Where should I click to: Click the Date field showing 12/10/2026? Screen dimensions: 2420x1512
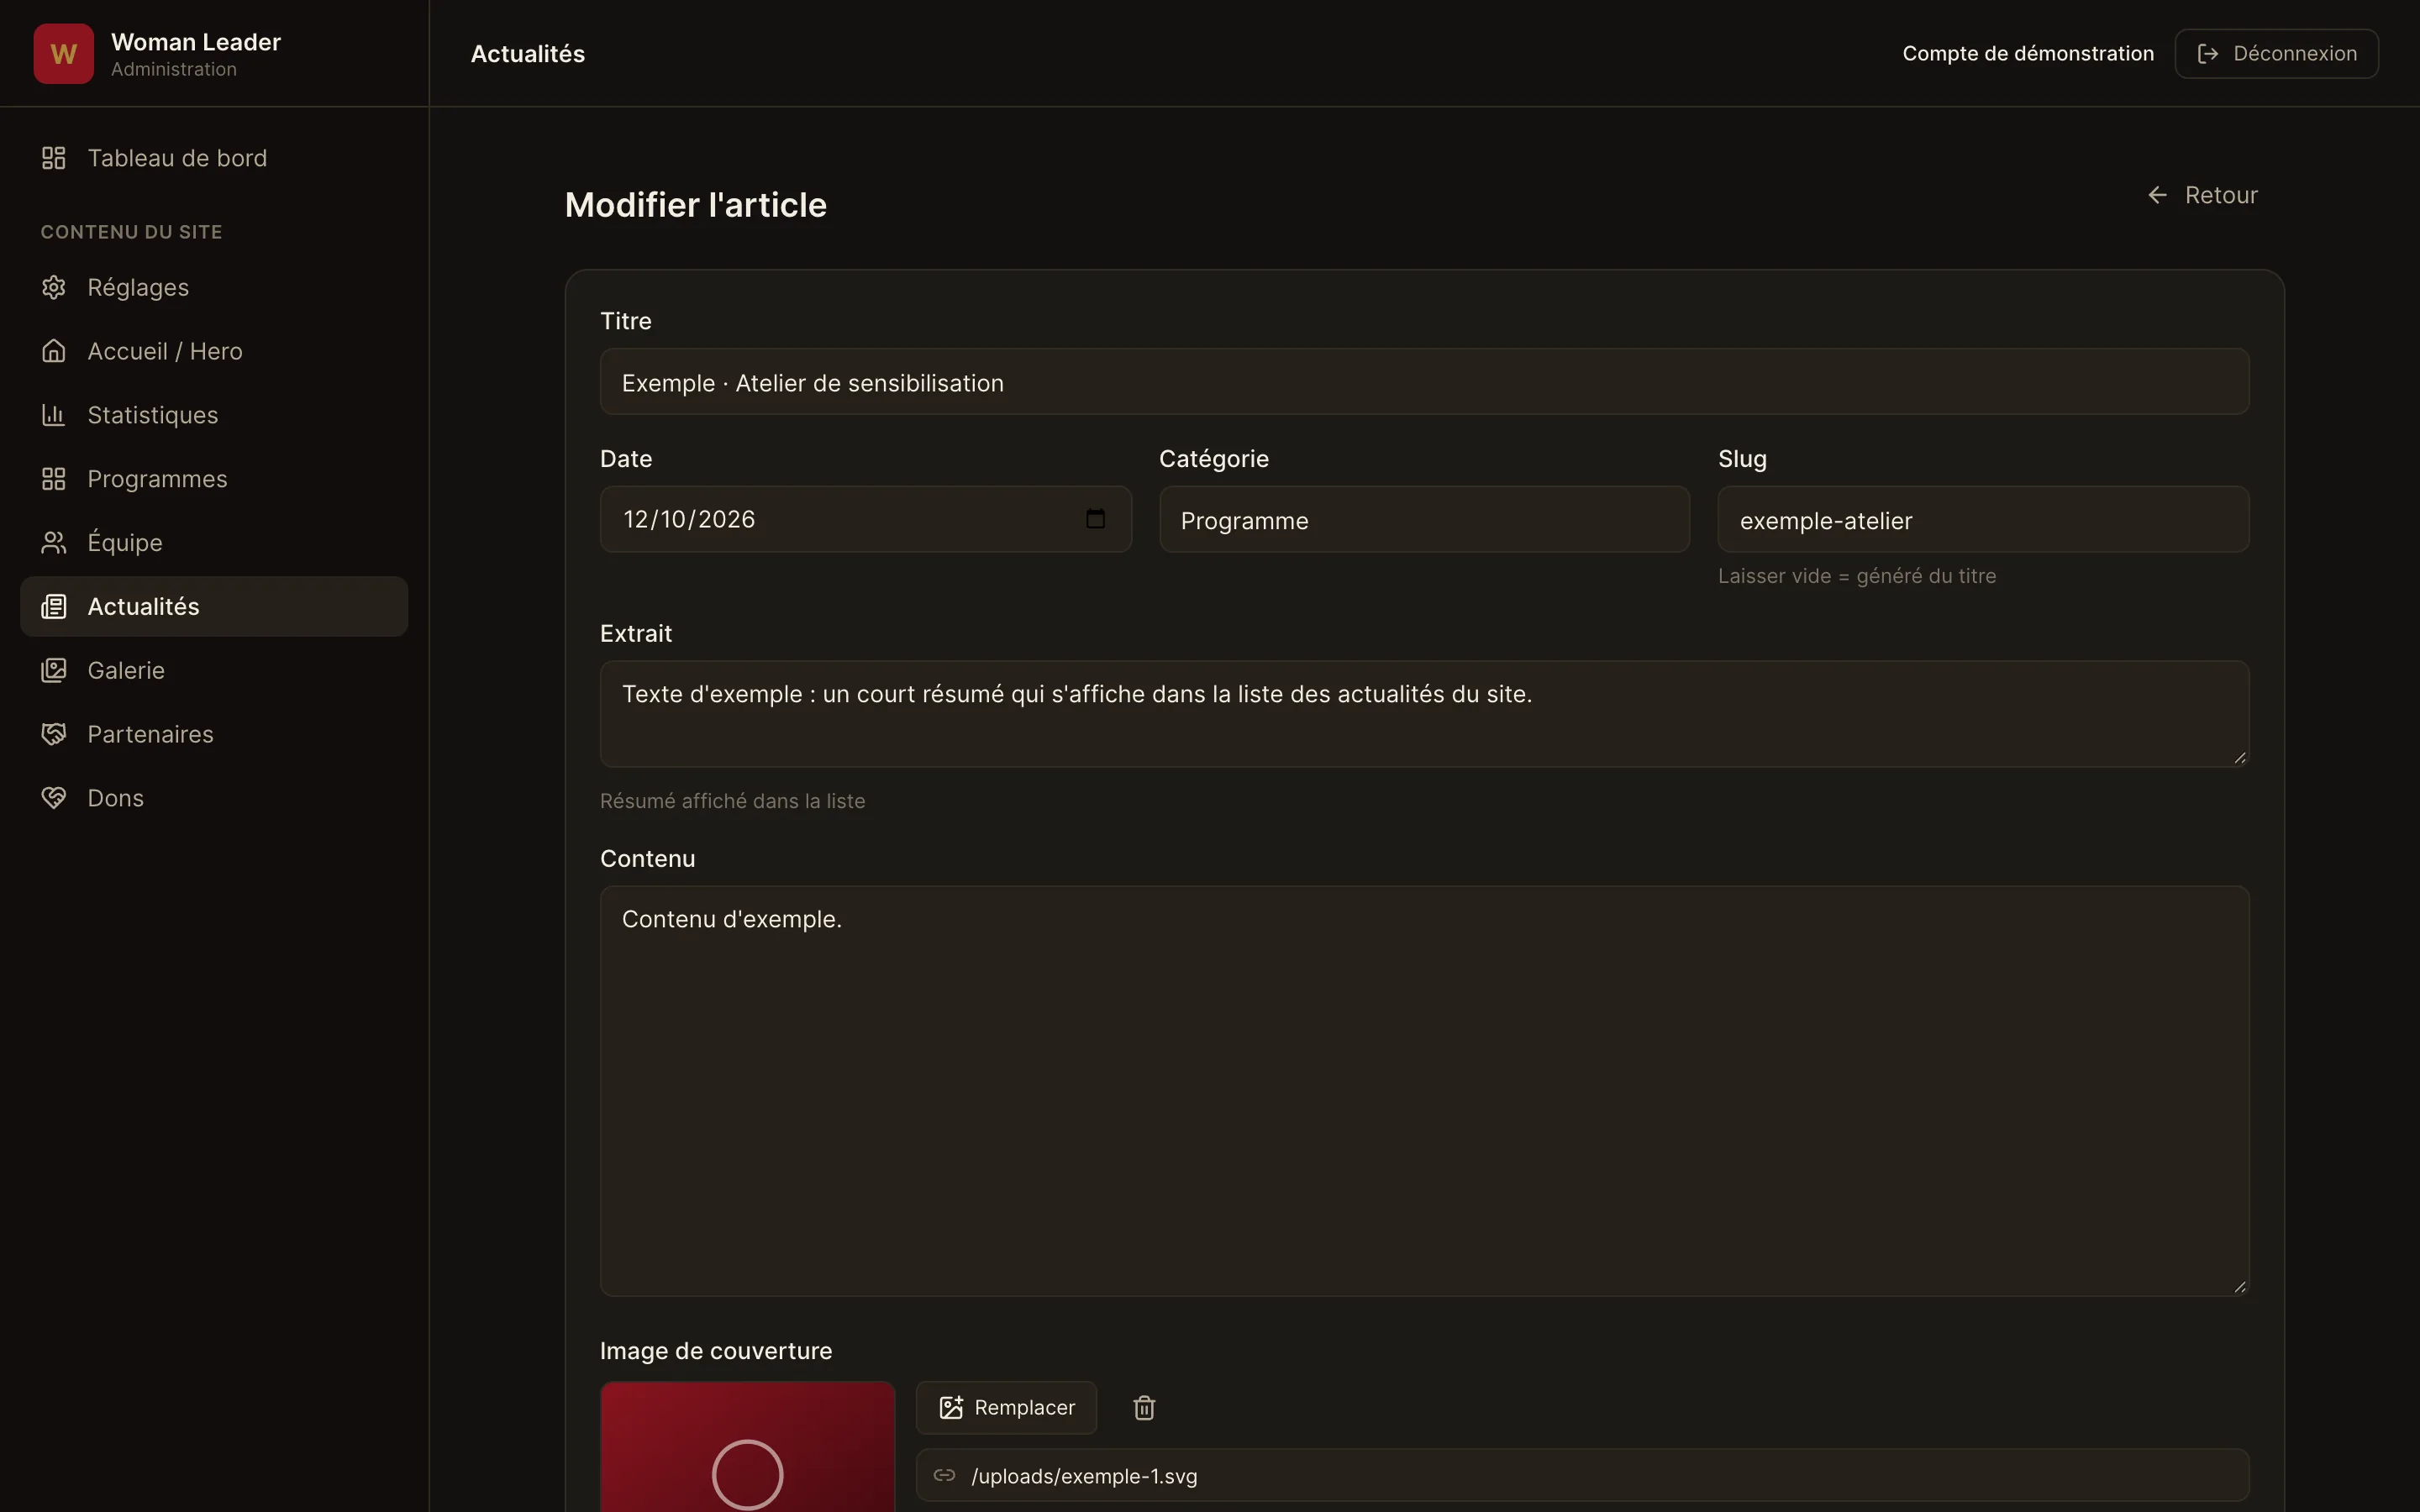point(865,519)
